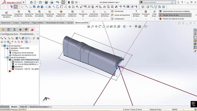
Task: Click the user login icon near search box
Action: (178, 2)
